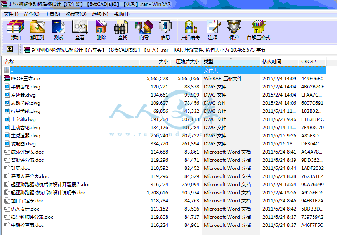The height and width of the screenshot is (235, 337).
Task: Click CRC32 value 449E06B0
Action: click(x=312, y=79)
